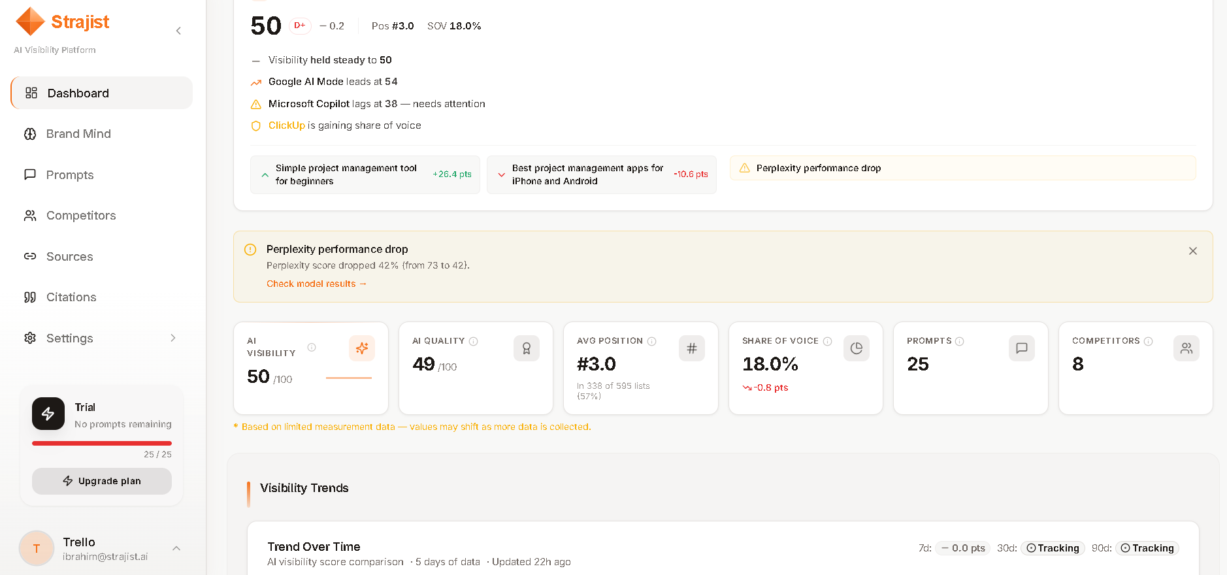The width and height of the screenshot is (1227, 575).
Task: Follow the Check model results link
Action: point(317,284)
